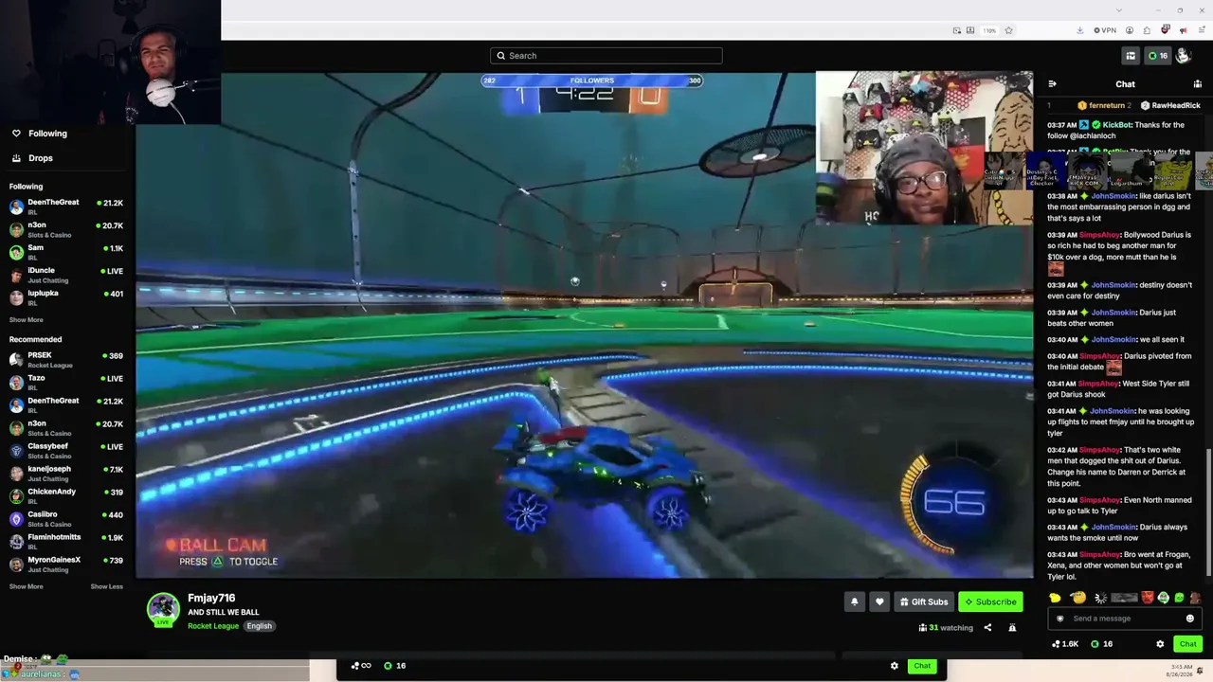Image resolution: width=1213 pixels, height=682 pixels.
Task: Click the KickBot username in chat
Action: point(1117,125)
